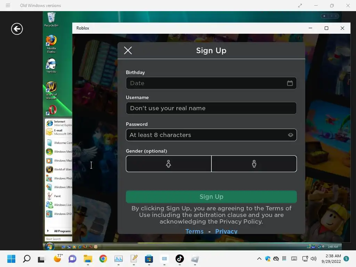This screenshot has width=356, height=267.
Task: Open the World of Warcraft desktop icon
Action: point(51,90)
